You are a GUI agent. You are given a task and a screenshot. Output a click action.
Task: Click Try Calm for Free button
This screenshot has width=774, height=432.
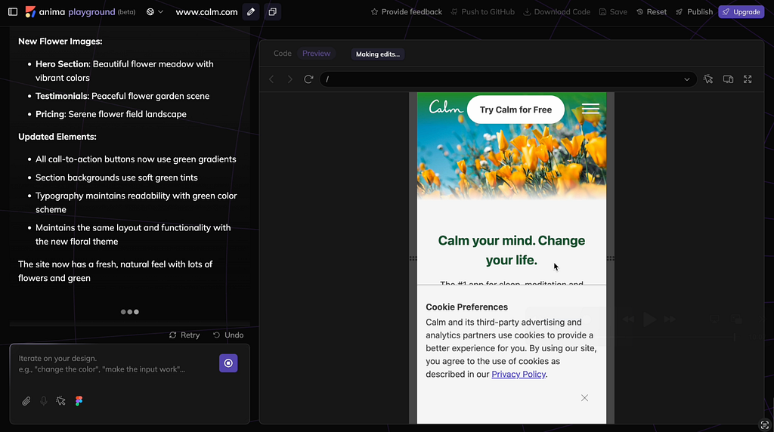point(515,110)
